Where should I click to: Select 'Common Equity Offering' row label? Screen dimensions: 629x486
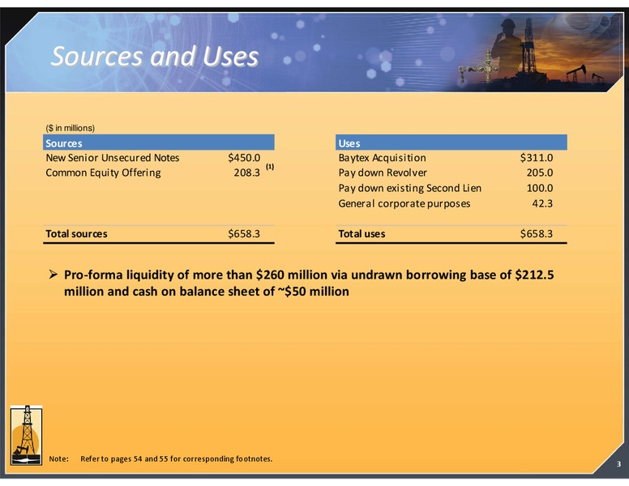click(103, 173)
